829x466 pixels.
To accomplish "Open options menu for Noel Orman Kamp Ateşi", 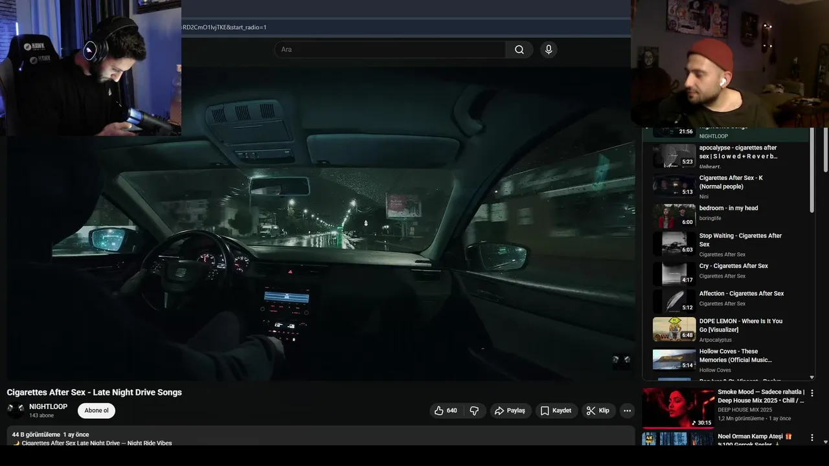I will point(812,438).
